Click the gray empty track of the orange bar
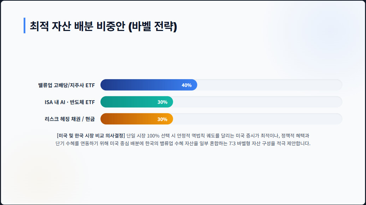Screen dimensions: 366x205 [258, 119]
